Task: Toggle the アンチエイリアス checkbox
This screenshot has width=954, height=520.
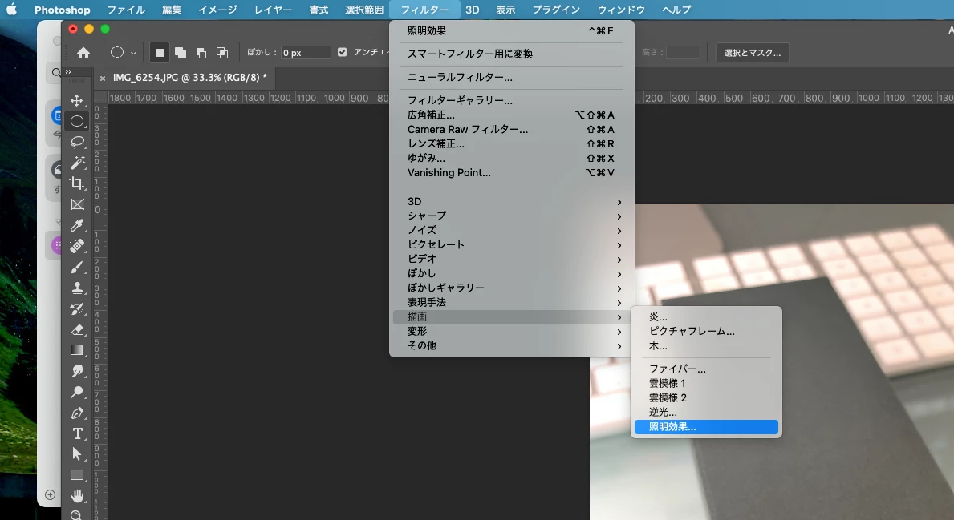Action: (342, 52)
